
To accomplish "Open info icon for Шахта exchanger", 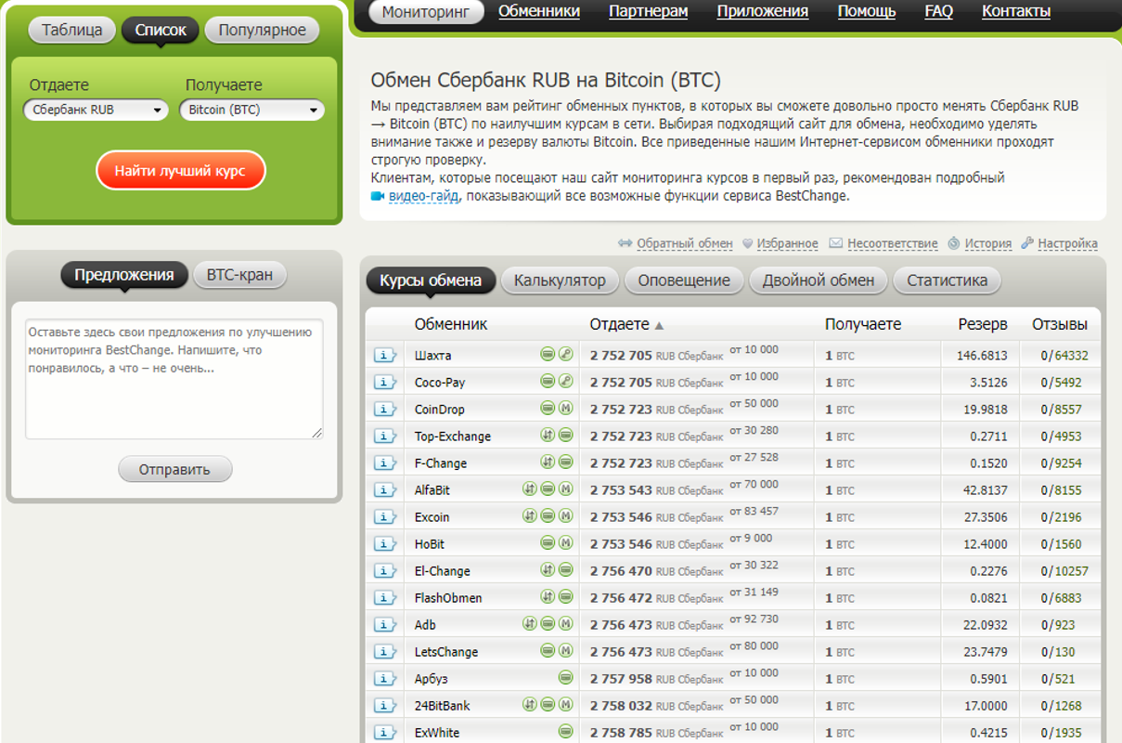I will (385, 355).
